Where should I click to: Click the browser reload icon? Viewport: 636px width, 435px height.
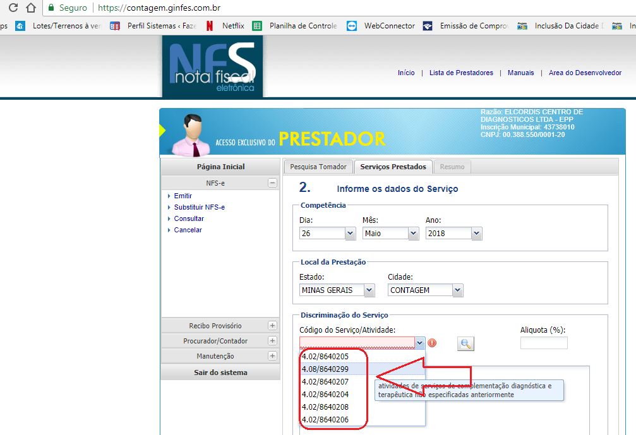13,8
